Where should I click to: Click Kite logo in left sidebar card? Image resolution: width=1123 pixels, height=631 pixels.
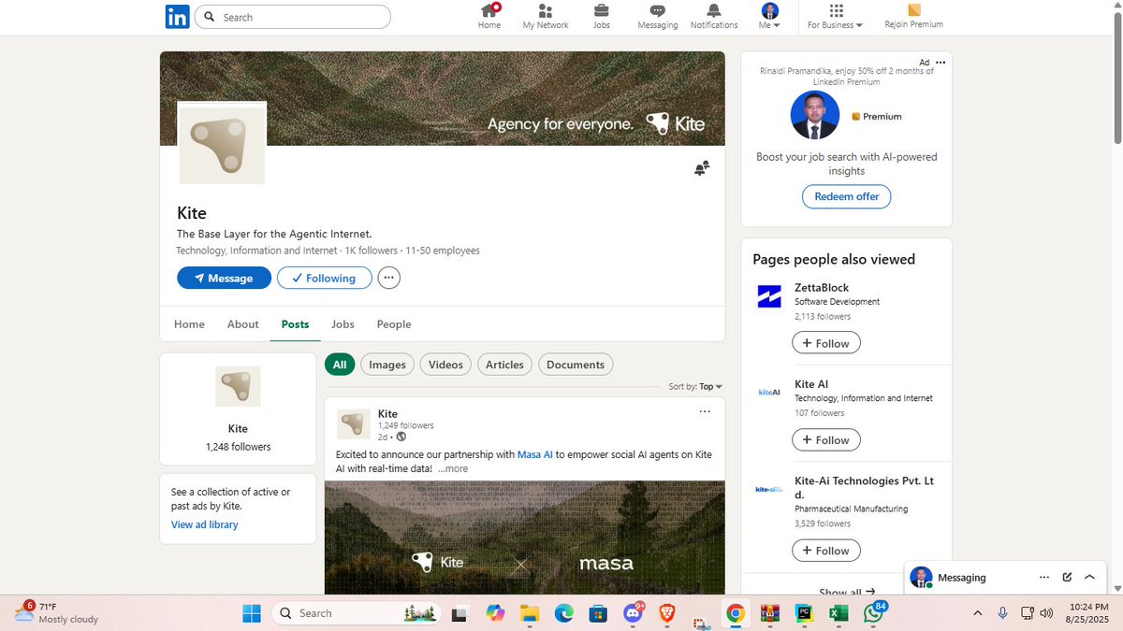tap(238, 386)
